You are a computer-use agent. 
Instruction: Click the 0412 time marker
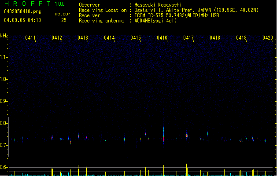57,37
